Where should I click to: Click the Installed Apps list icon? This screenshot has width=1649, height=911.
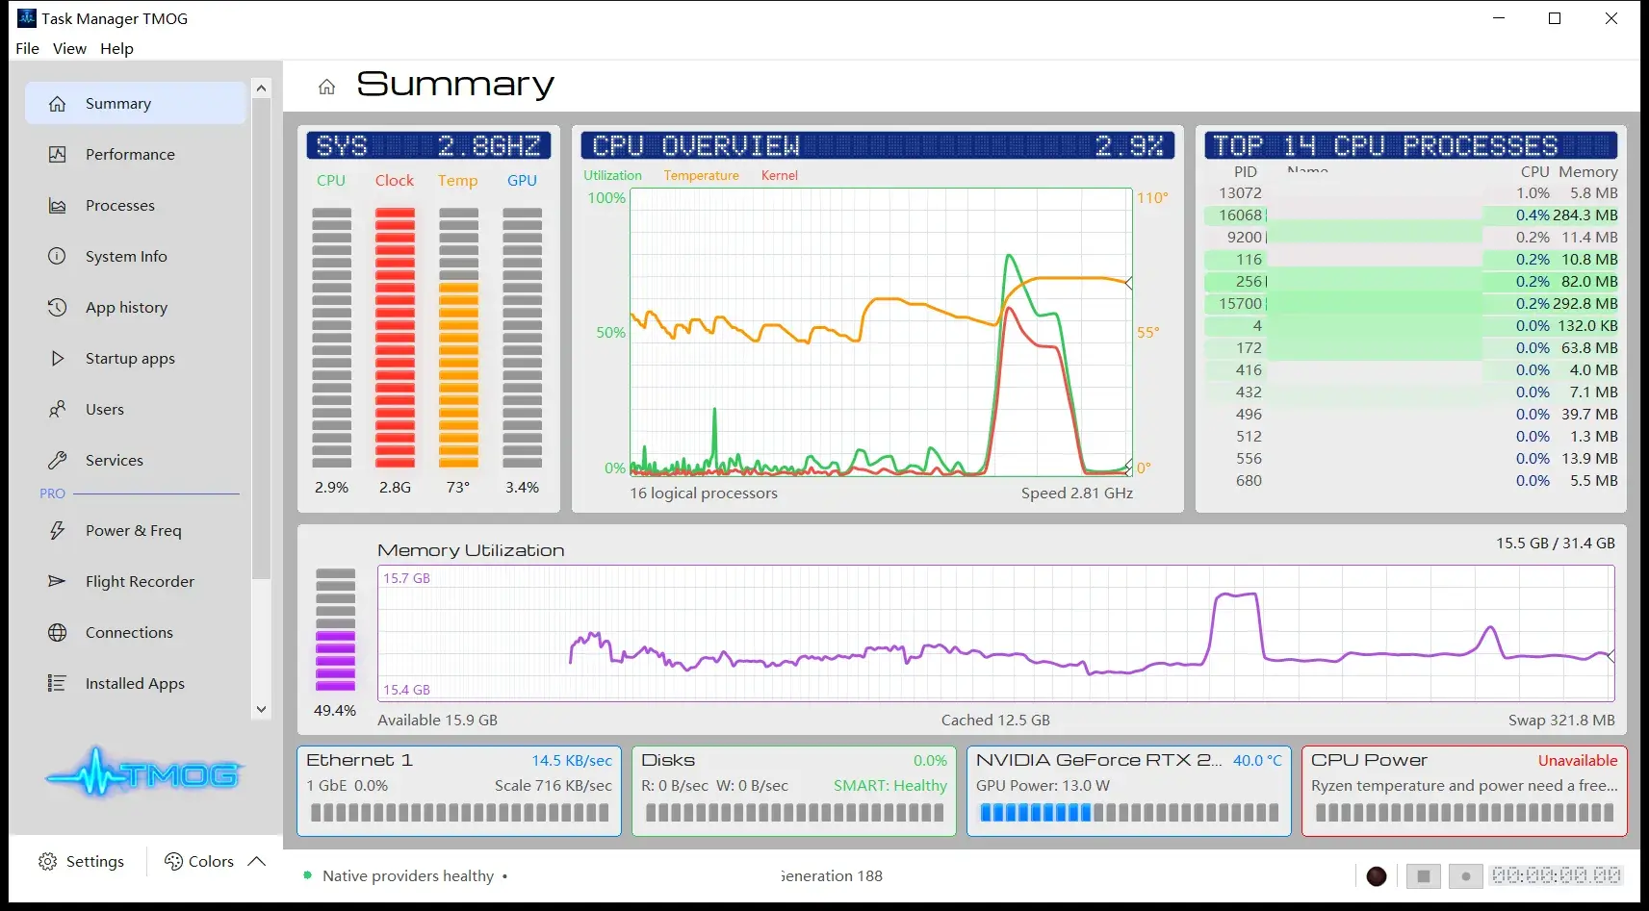click(x=58, y=683)
